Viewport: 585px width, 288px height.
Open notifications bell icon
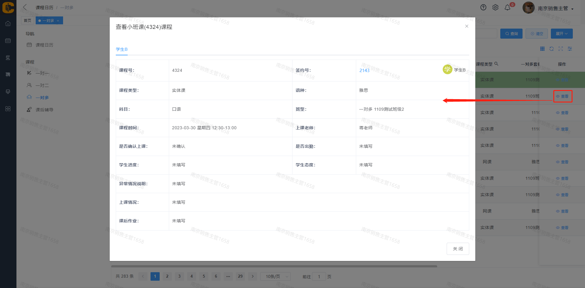(507, 8)
